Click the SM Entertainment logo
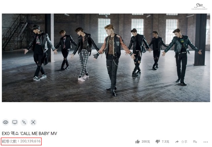The image size is (212, 147). tap(199, 7)
